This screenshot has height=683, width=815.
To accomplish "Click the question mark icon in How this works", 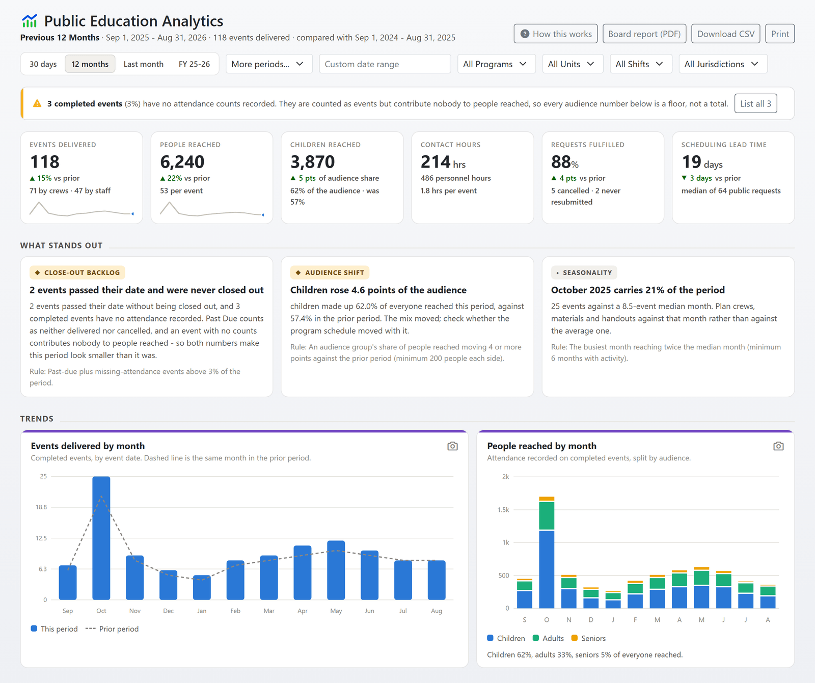I will coord(525,34).
